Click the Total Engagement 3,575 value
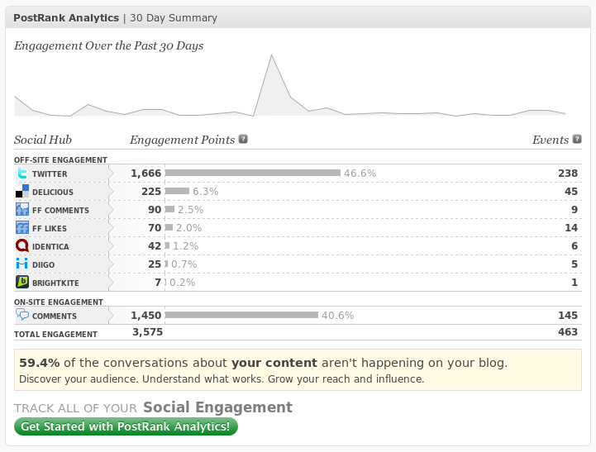The height and width of the screenshot is (452, 596). [x=147, y=332]
